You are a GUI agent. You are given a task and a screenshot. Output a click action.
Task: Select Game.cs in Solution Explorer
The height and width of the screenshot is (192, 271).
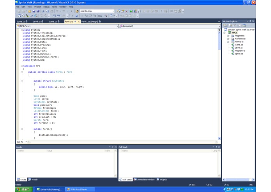coord(239,45)
